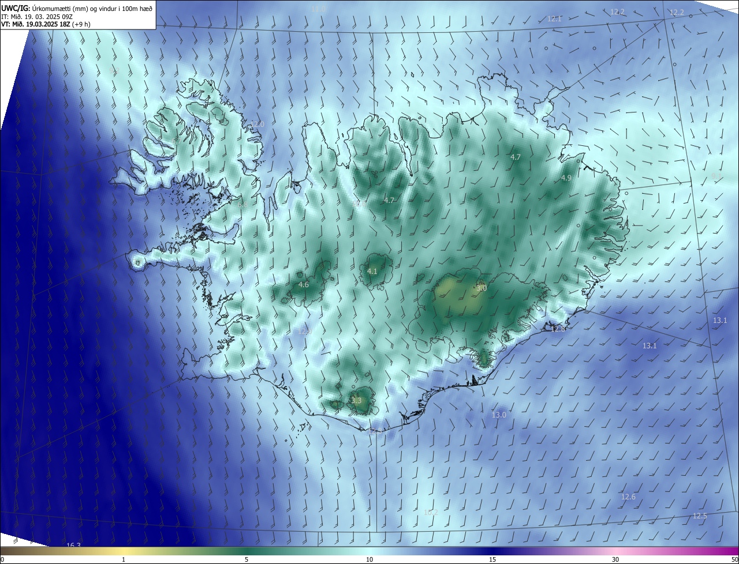Click the 12.8 value on southeast coast
739x564 pixels.
558,329
